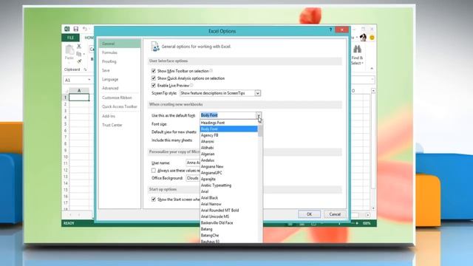
Task: Click info icon beside Show Mini Toolbar option
Action: click(211, 71)
